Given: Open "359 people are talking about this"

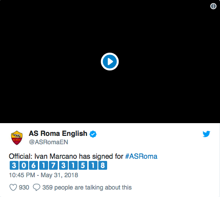Looking at the screenshot, I should [x=87, y=187].
